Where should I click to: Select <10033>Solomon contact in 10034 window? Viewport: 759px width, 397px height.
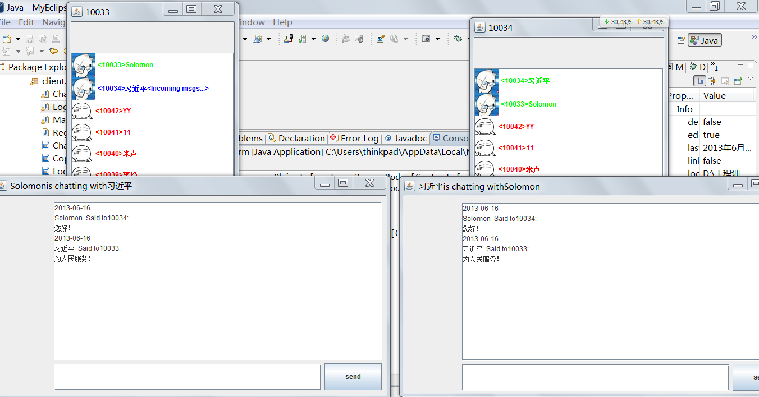click(569, 104)
